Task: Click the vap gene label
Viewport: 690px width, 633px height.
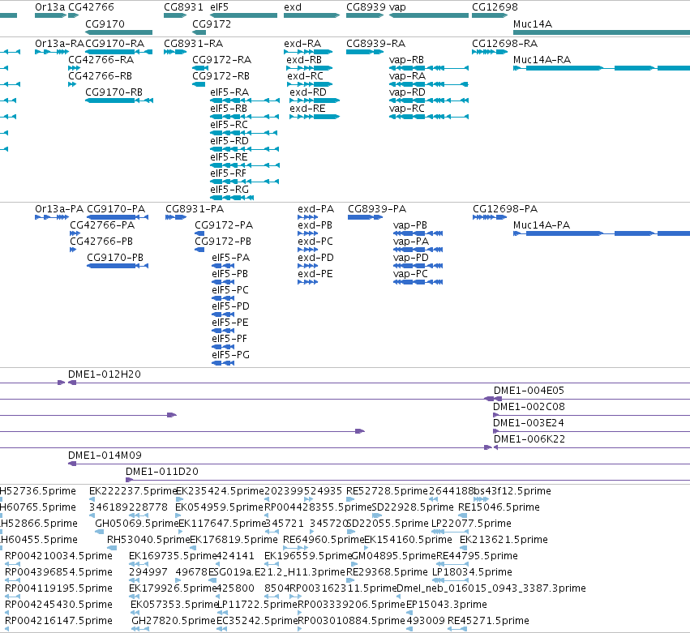Action: click(x=397, y=7)
